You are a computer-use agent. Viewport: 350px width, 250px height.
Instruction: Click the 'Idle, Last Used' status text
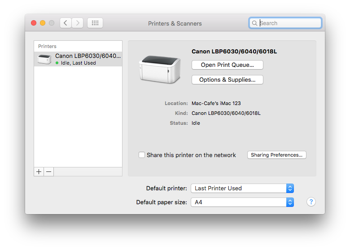pyautogui.click(x=79, y=63)
